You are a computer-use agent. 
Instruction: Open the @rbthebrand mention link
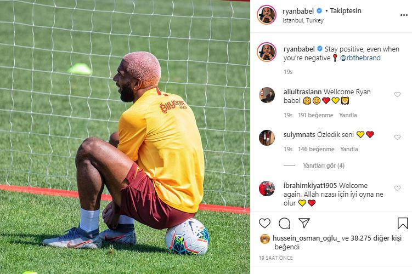click(360, 58)
